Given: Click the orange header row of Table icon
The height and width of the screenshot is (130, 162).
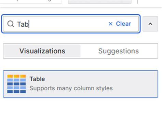Looking at the screenshot, I should [x=16, y=76].
